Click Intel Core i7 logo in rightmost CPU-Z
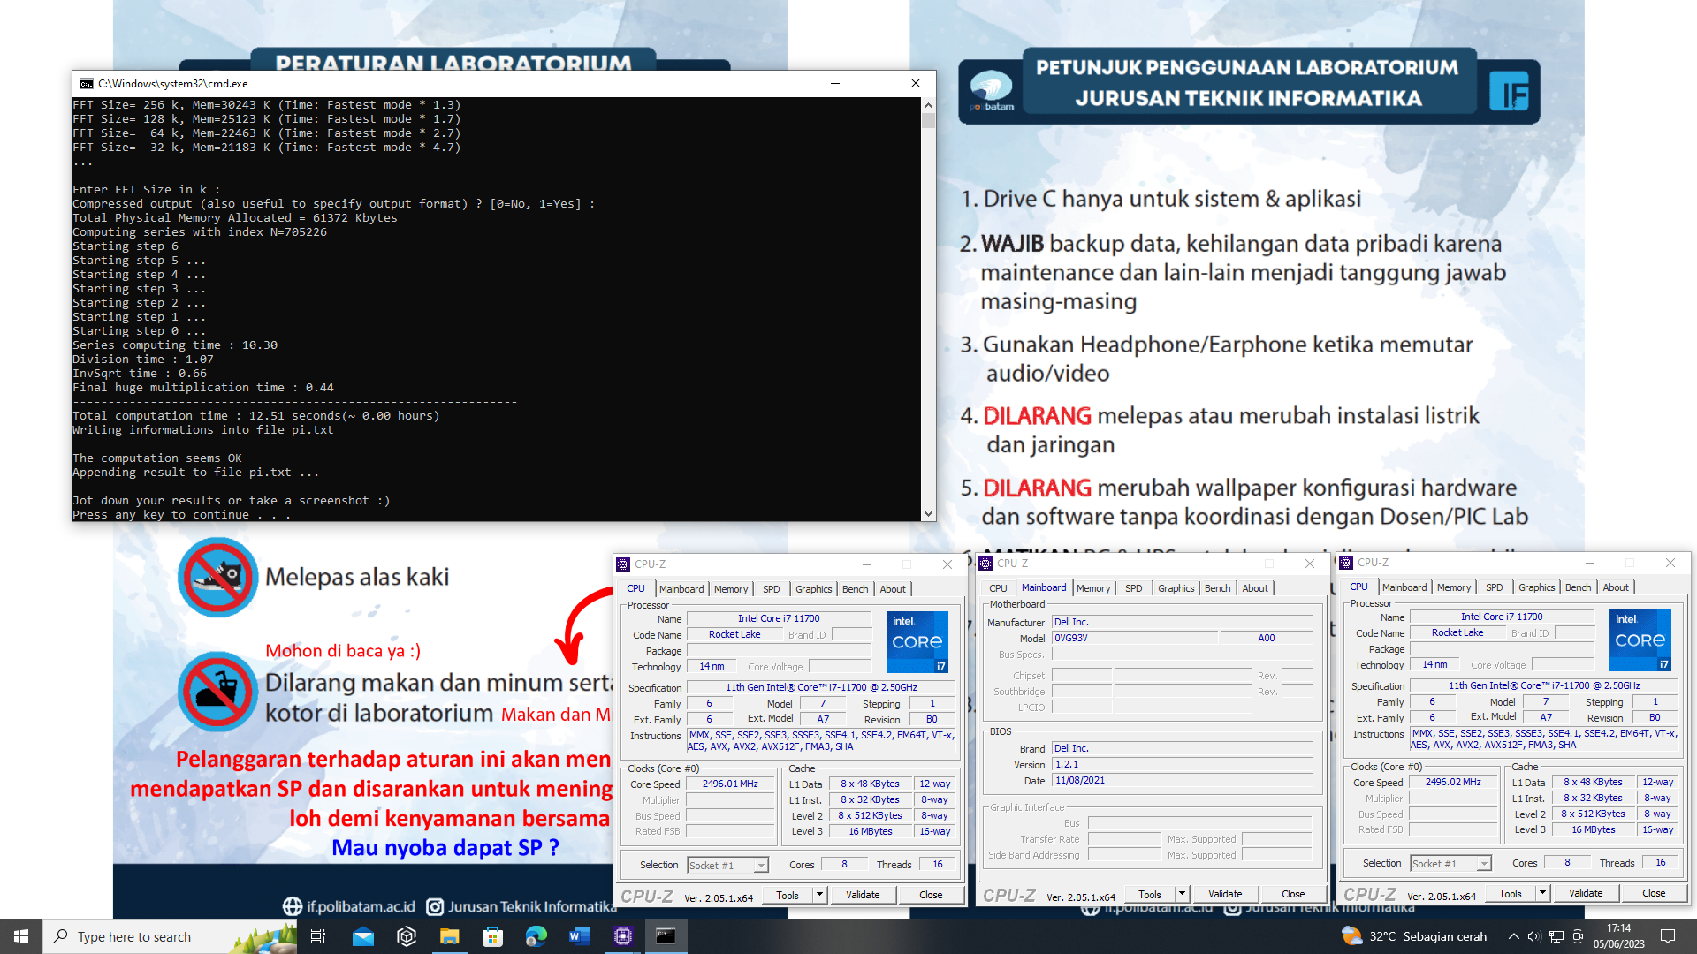The image size is (1697, 954). coord(1640,640)
